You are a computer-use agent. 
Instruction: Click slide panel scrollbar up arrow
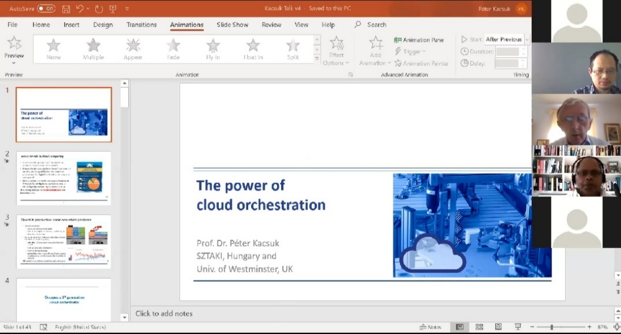coord(124,83)
